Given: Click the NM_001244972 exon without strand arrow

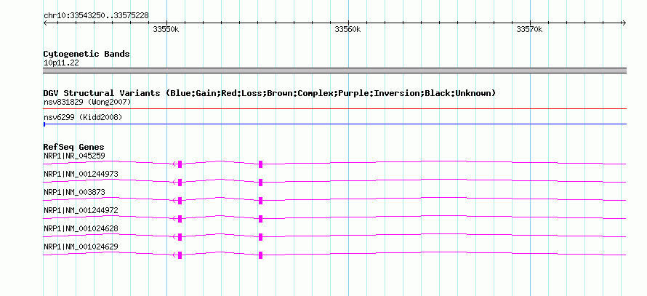Looking at the screenshot, I should click(261, 219).
